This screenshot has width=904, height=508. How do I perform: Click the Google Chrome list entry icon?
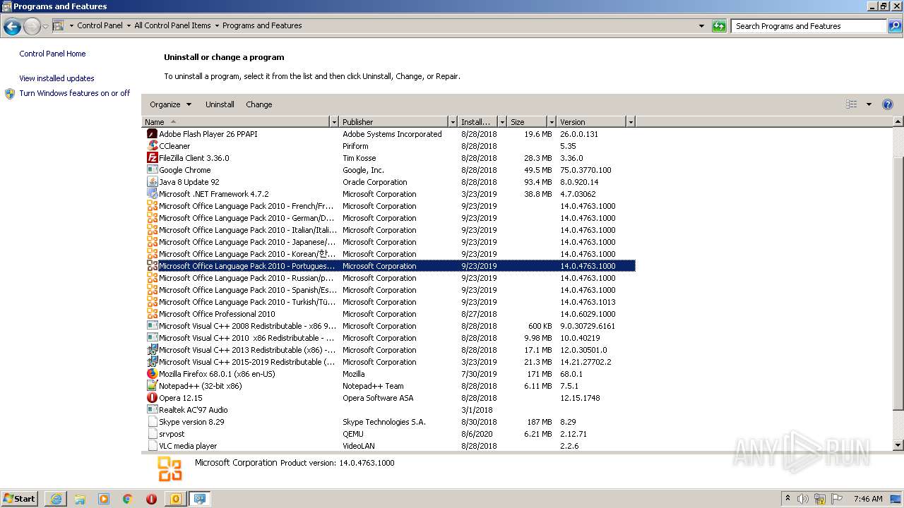[x=152, y=170]
